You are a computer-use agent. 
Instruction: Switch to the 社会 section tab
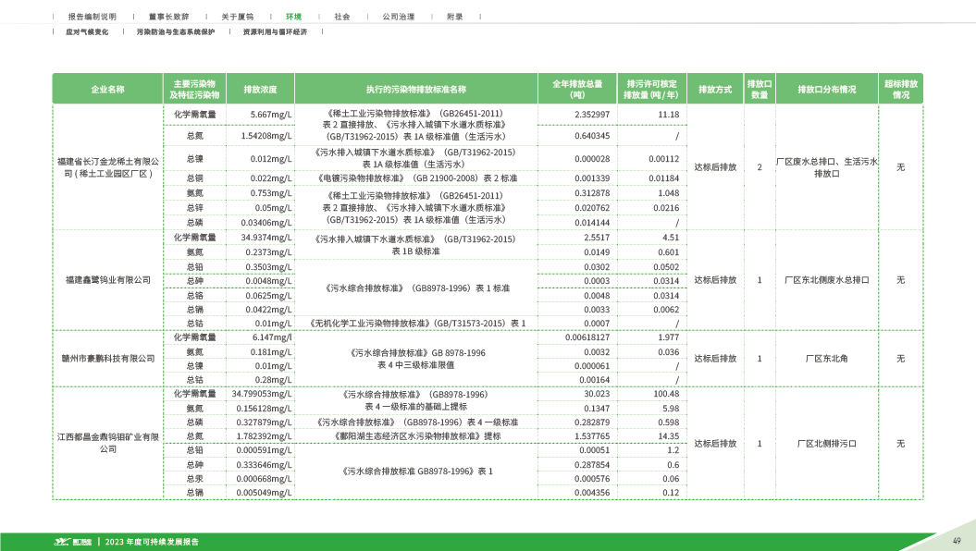(342, 17)
